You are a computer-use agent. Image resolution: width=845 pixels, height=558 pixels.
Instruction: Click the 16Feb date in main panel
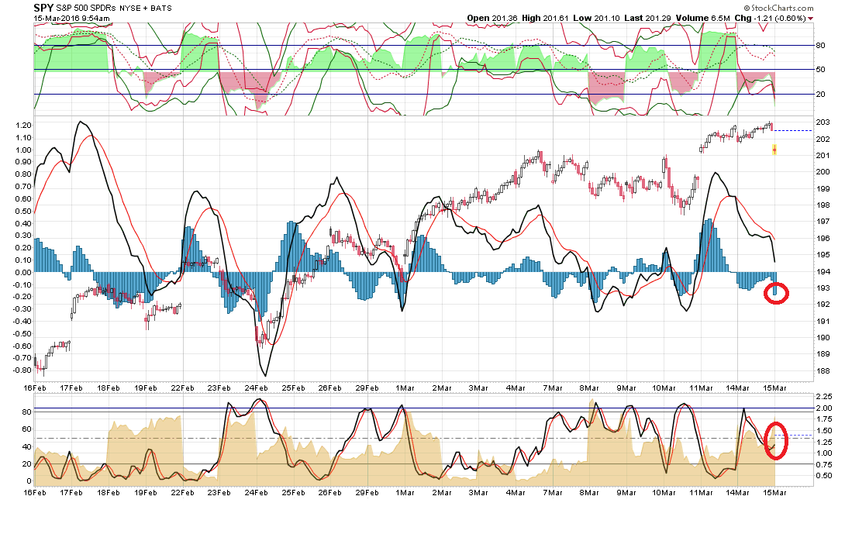coord(34,388)
